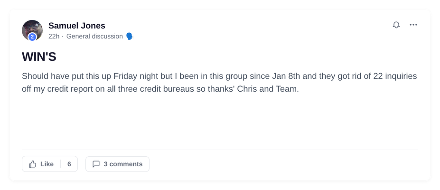
Task: Open the Samuel Jones author name link
Action: (x=76, y=26)
